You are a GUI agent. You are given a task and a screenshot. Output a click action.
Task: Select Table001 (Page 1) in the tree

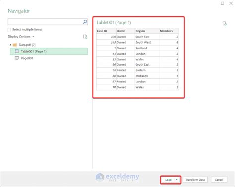point(49,51)
